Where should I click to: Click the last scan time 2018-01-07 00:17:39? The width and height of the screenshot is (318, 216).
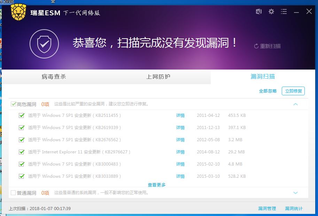pyautogui.click(x=50, y=208)
